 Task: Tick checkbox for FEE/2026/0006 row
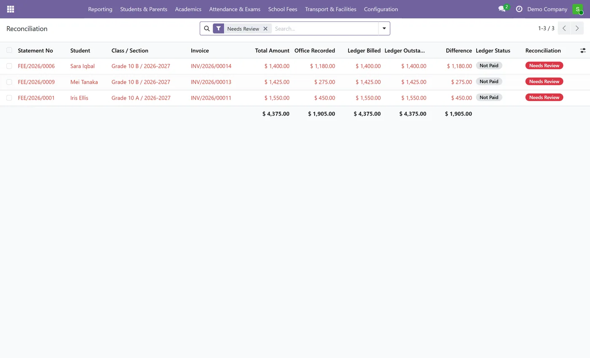pyautogui.click(x=9, y=66)
